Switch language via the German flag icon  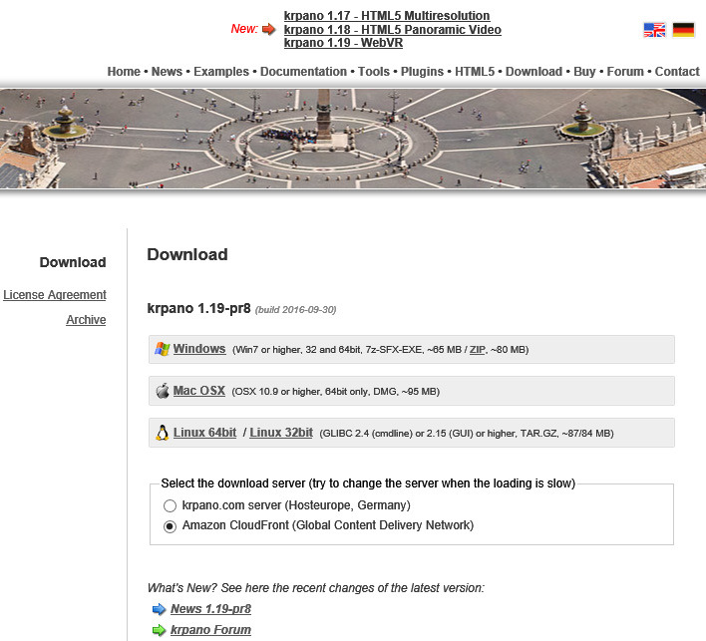[x=683, y=30]
